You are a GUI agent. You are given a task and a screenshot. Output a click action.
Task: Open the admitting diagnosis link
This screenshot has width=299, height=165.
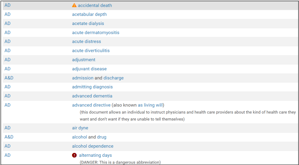[x=92, y=87]
